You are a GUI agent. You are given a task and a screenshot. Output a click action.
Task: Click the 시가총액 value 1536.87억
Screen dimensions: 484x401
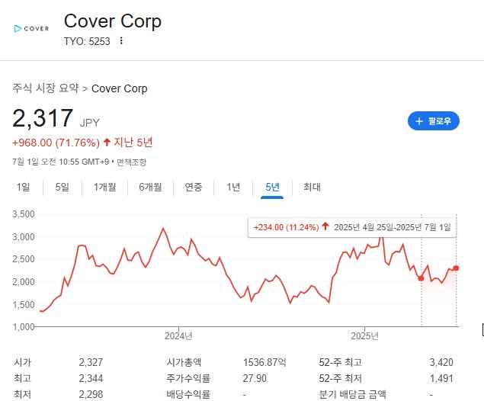tap(264, 362)
